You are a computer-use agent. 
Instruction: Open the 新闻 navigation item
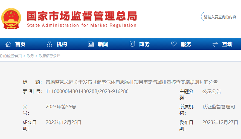coord(103,44)
